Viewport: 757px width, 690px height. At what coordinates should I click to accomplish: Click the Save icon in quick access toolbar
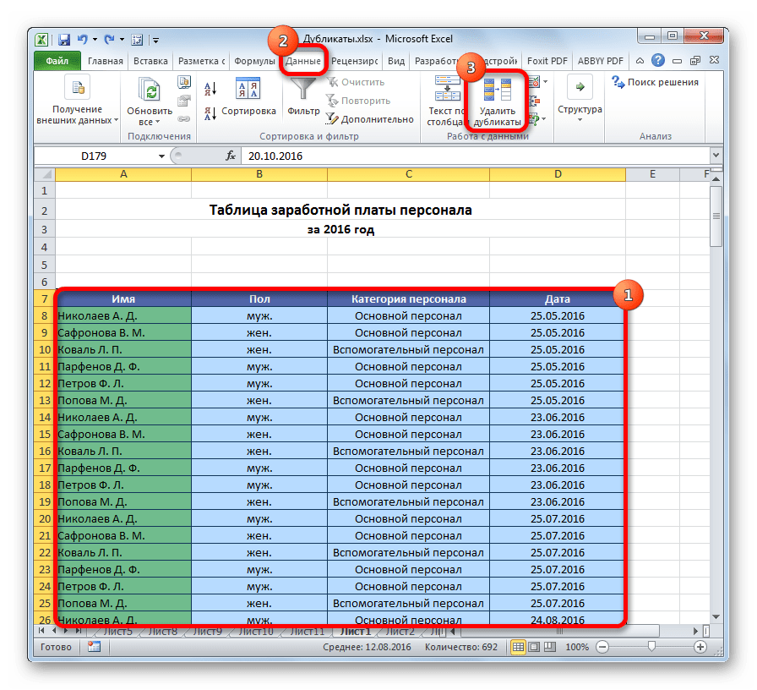pos(64,39)
